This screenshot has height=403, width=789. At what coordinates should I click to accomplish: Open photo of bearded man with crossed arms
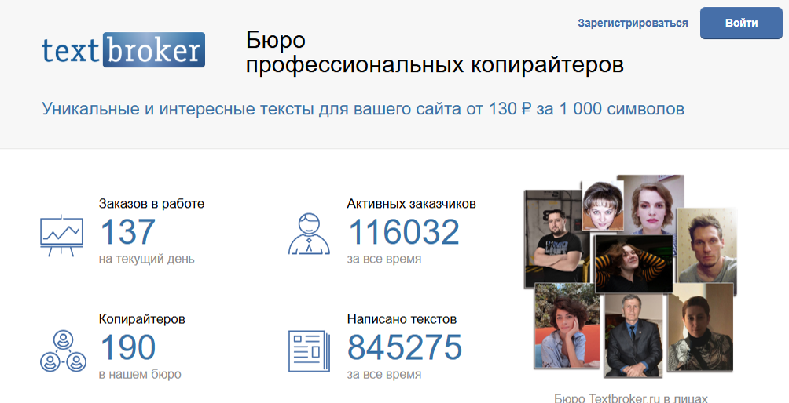coord(553,239)
